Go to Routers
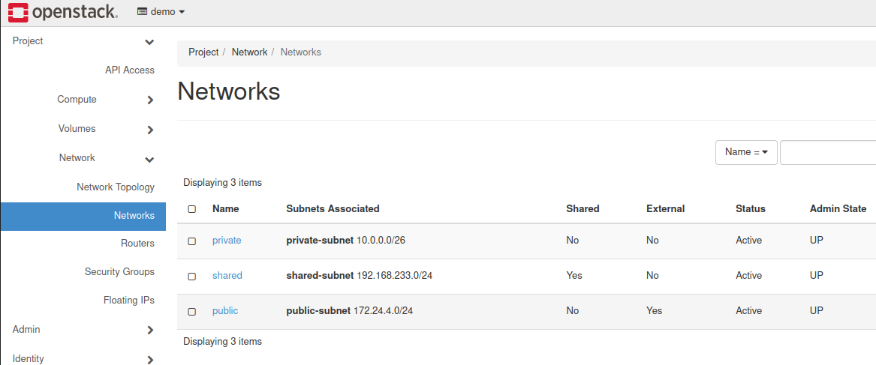The height and width of the screenshot is (365, 876). (x=137, y=244)
